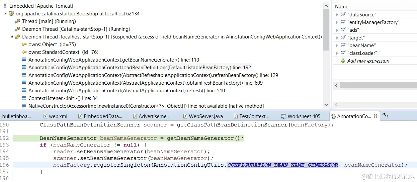
Task: Click the stack frame icon for refresh() line 510
Action: (x=24, y=91)
